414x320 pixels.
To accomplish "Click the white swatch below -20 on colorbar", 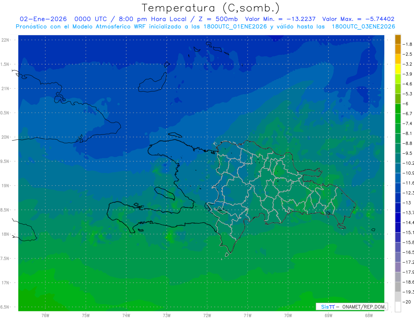I will coord(398,307).
